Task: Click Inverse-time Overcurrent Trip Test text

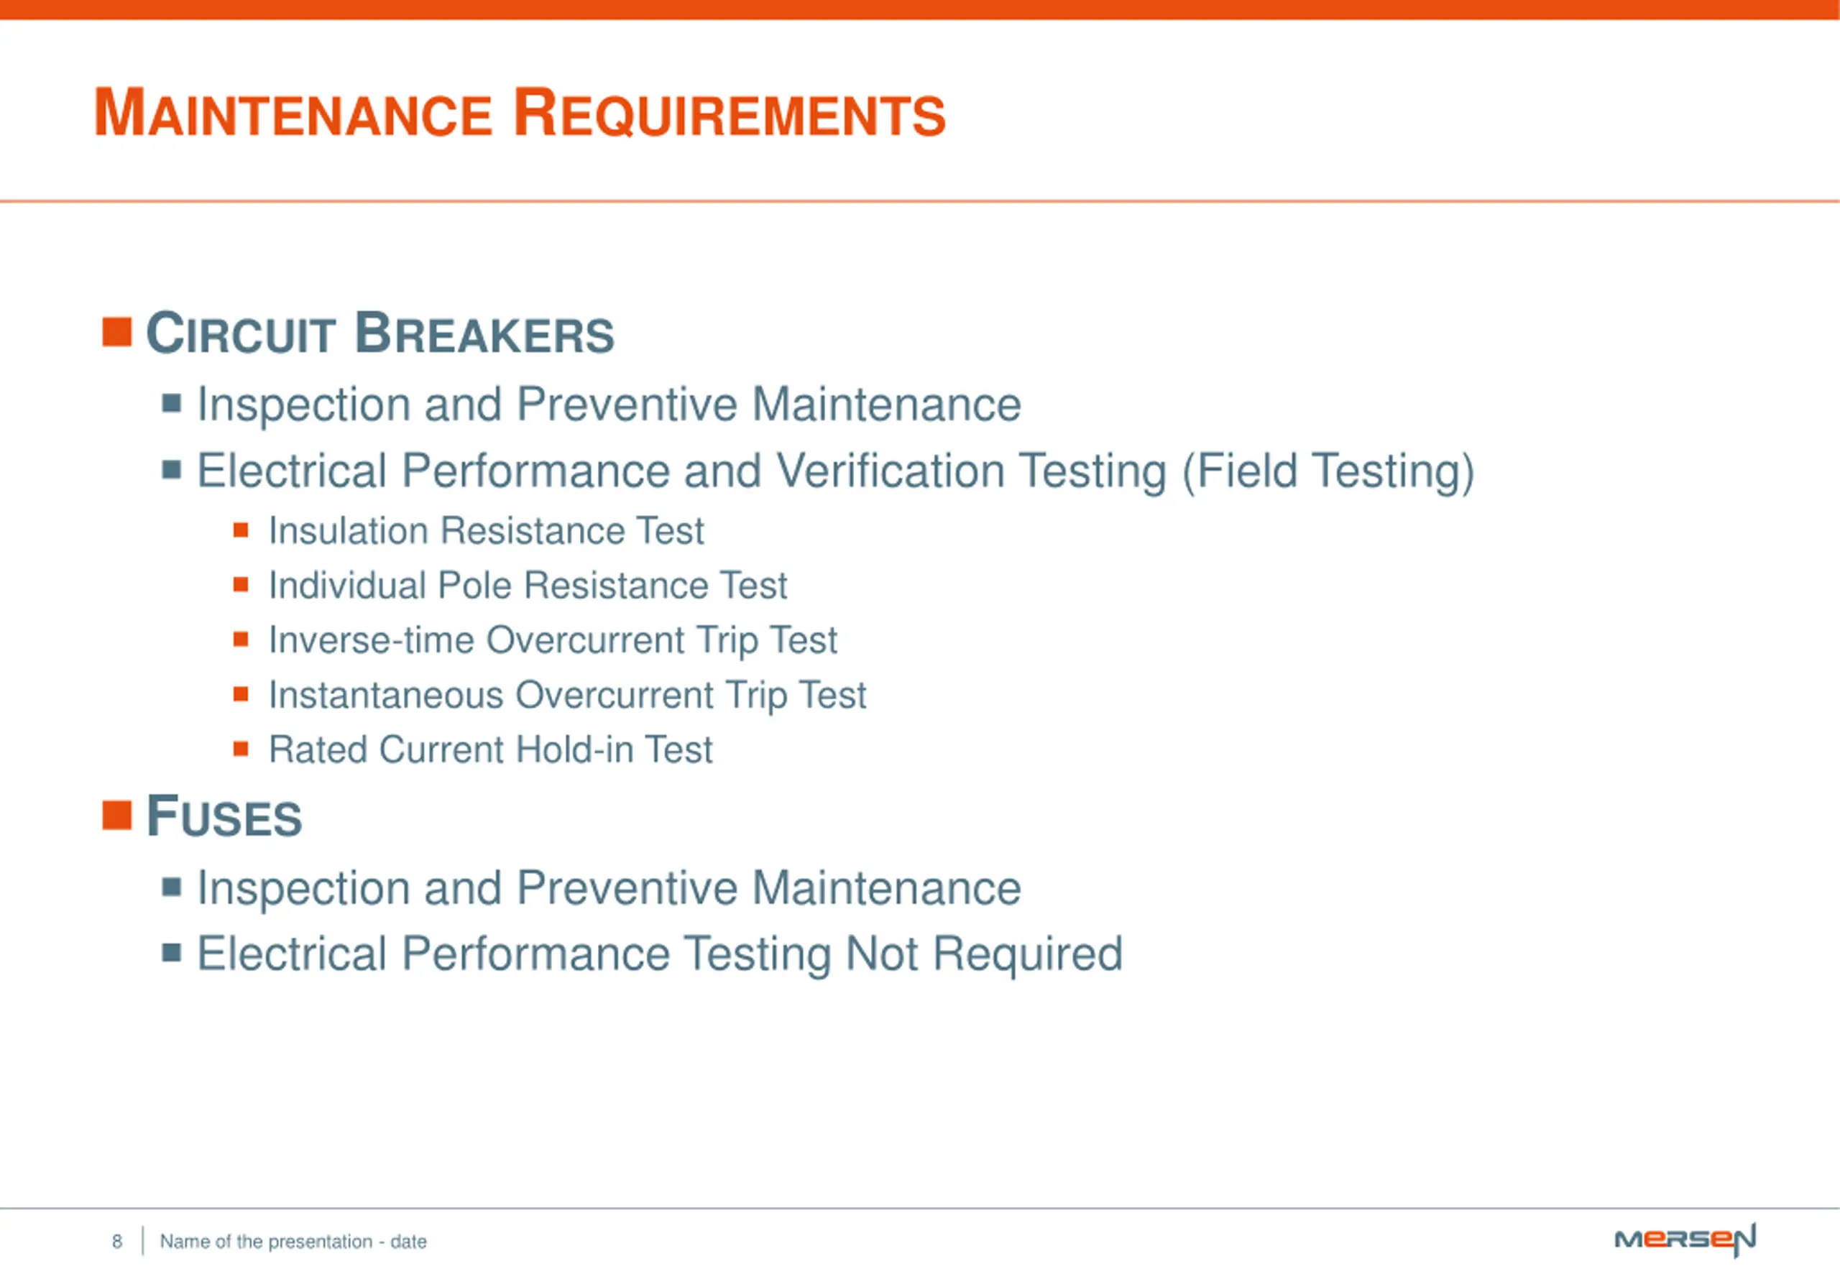Action: coord(553,640)
